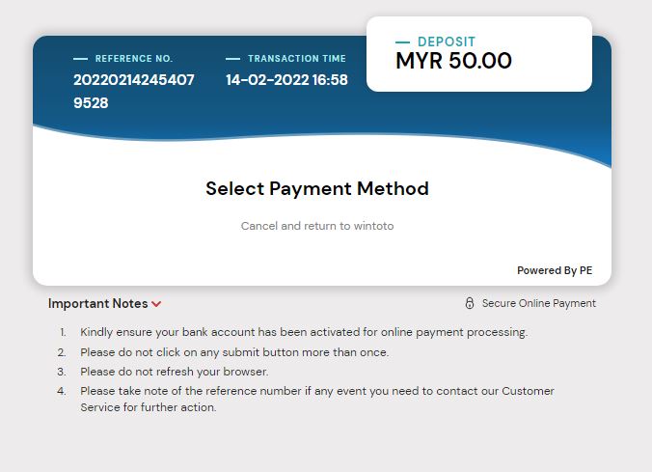
Task: Click the Important Notes heading
Action: pos(97,303)
